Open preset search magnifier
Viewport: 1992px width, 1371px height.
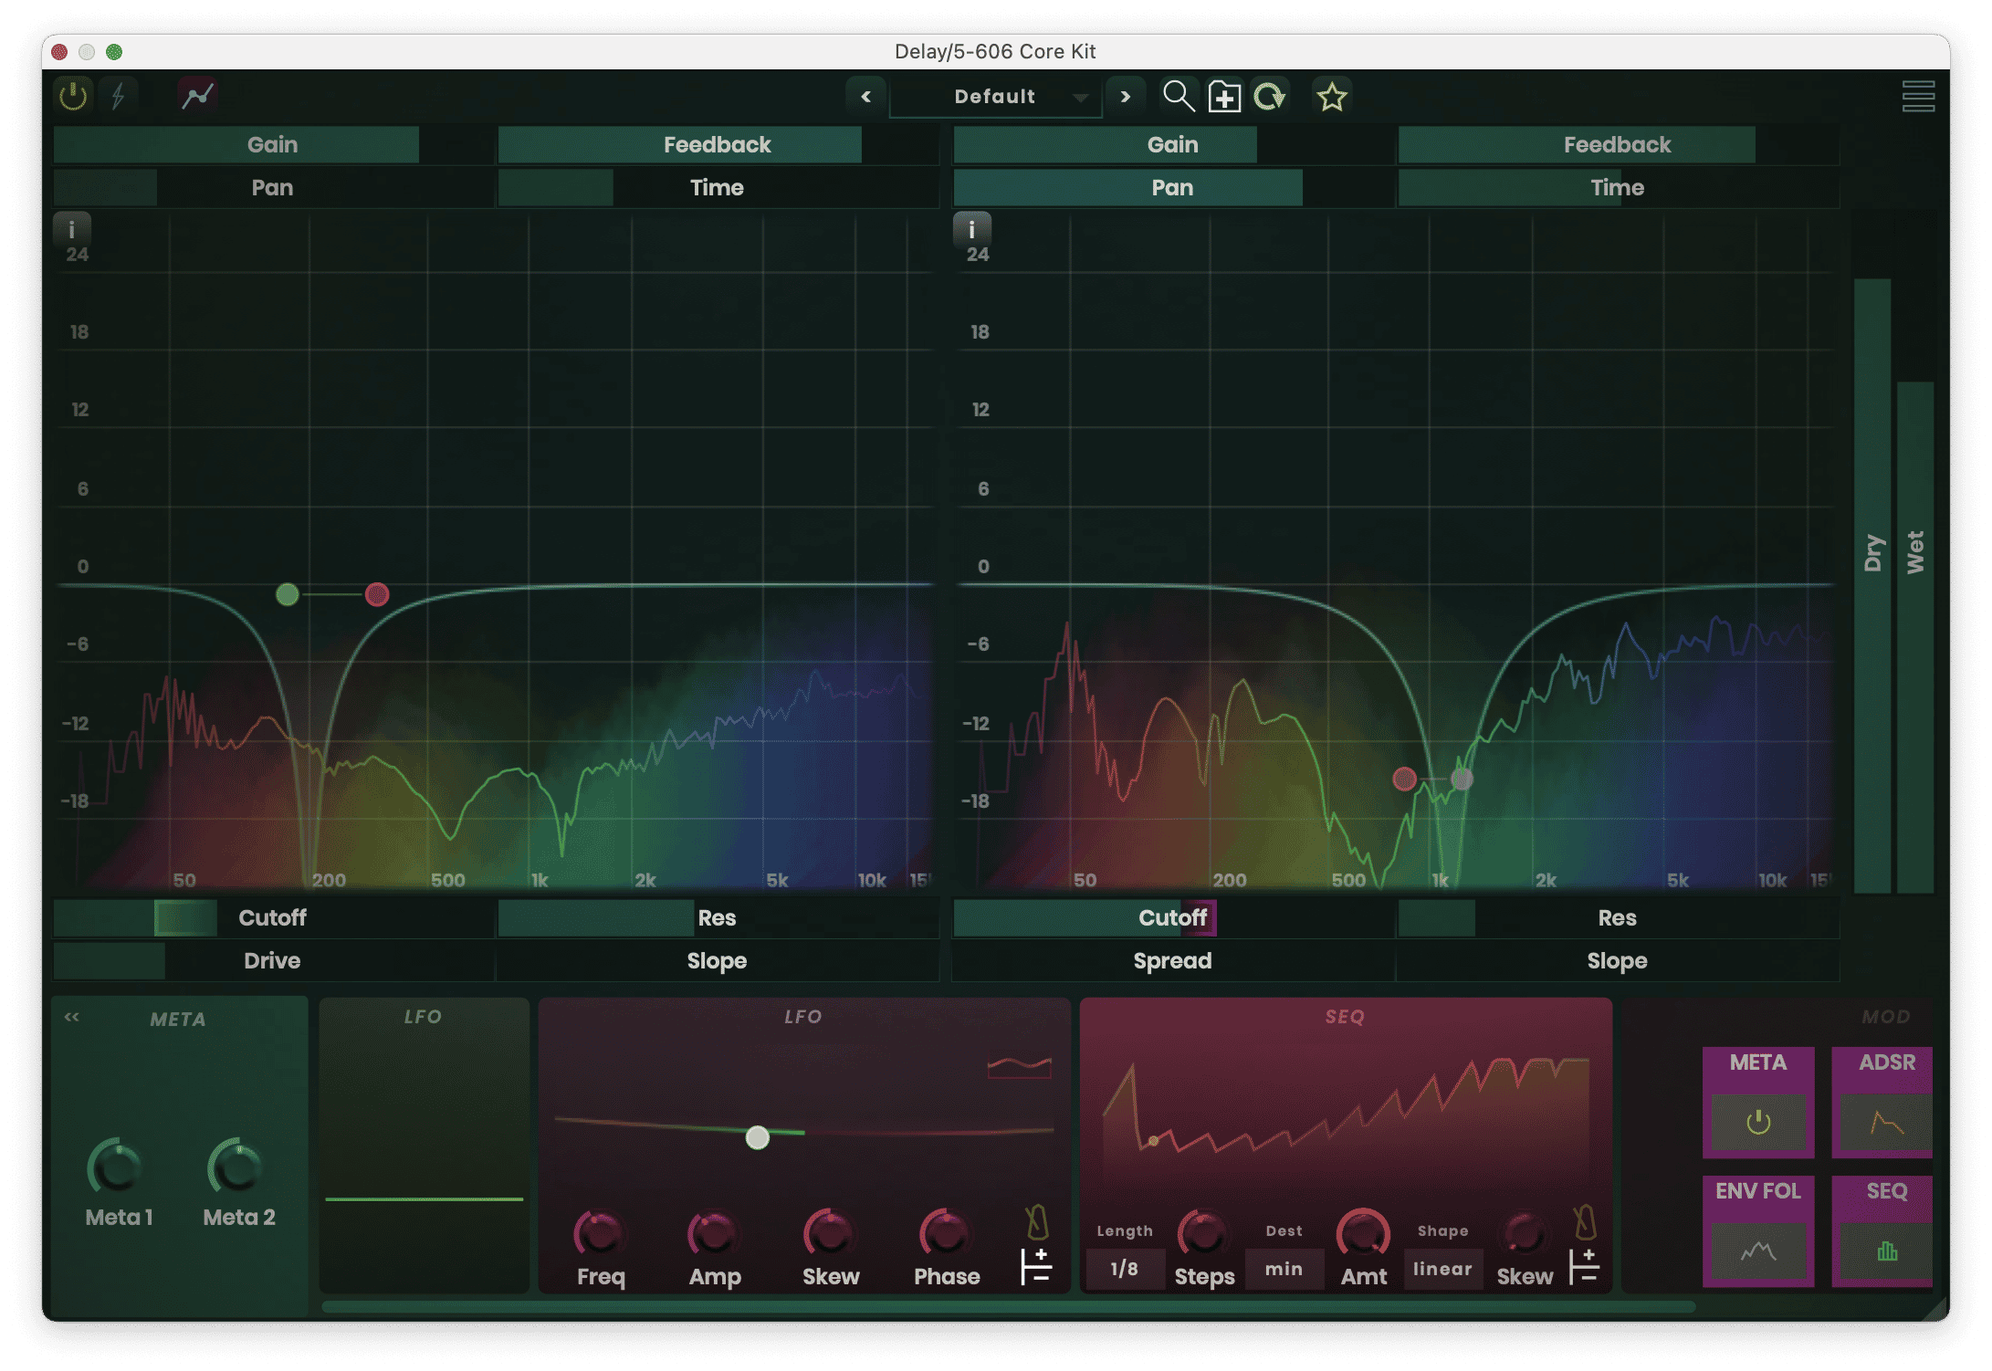pyautogui.click(x=1178, y=95)
